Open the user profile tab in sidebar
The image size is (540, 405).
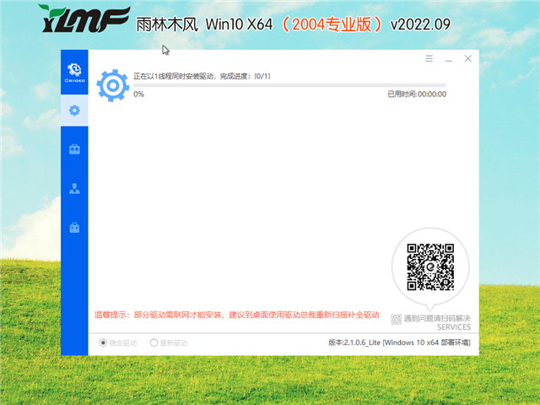pyautogui.click(x=74, y=188)
